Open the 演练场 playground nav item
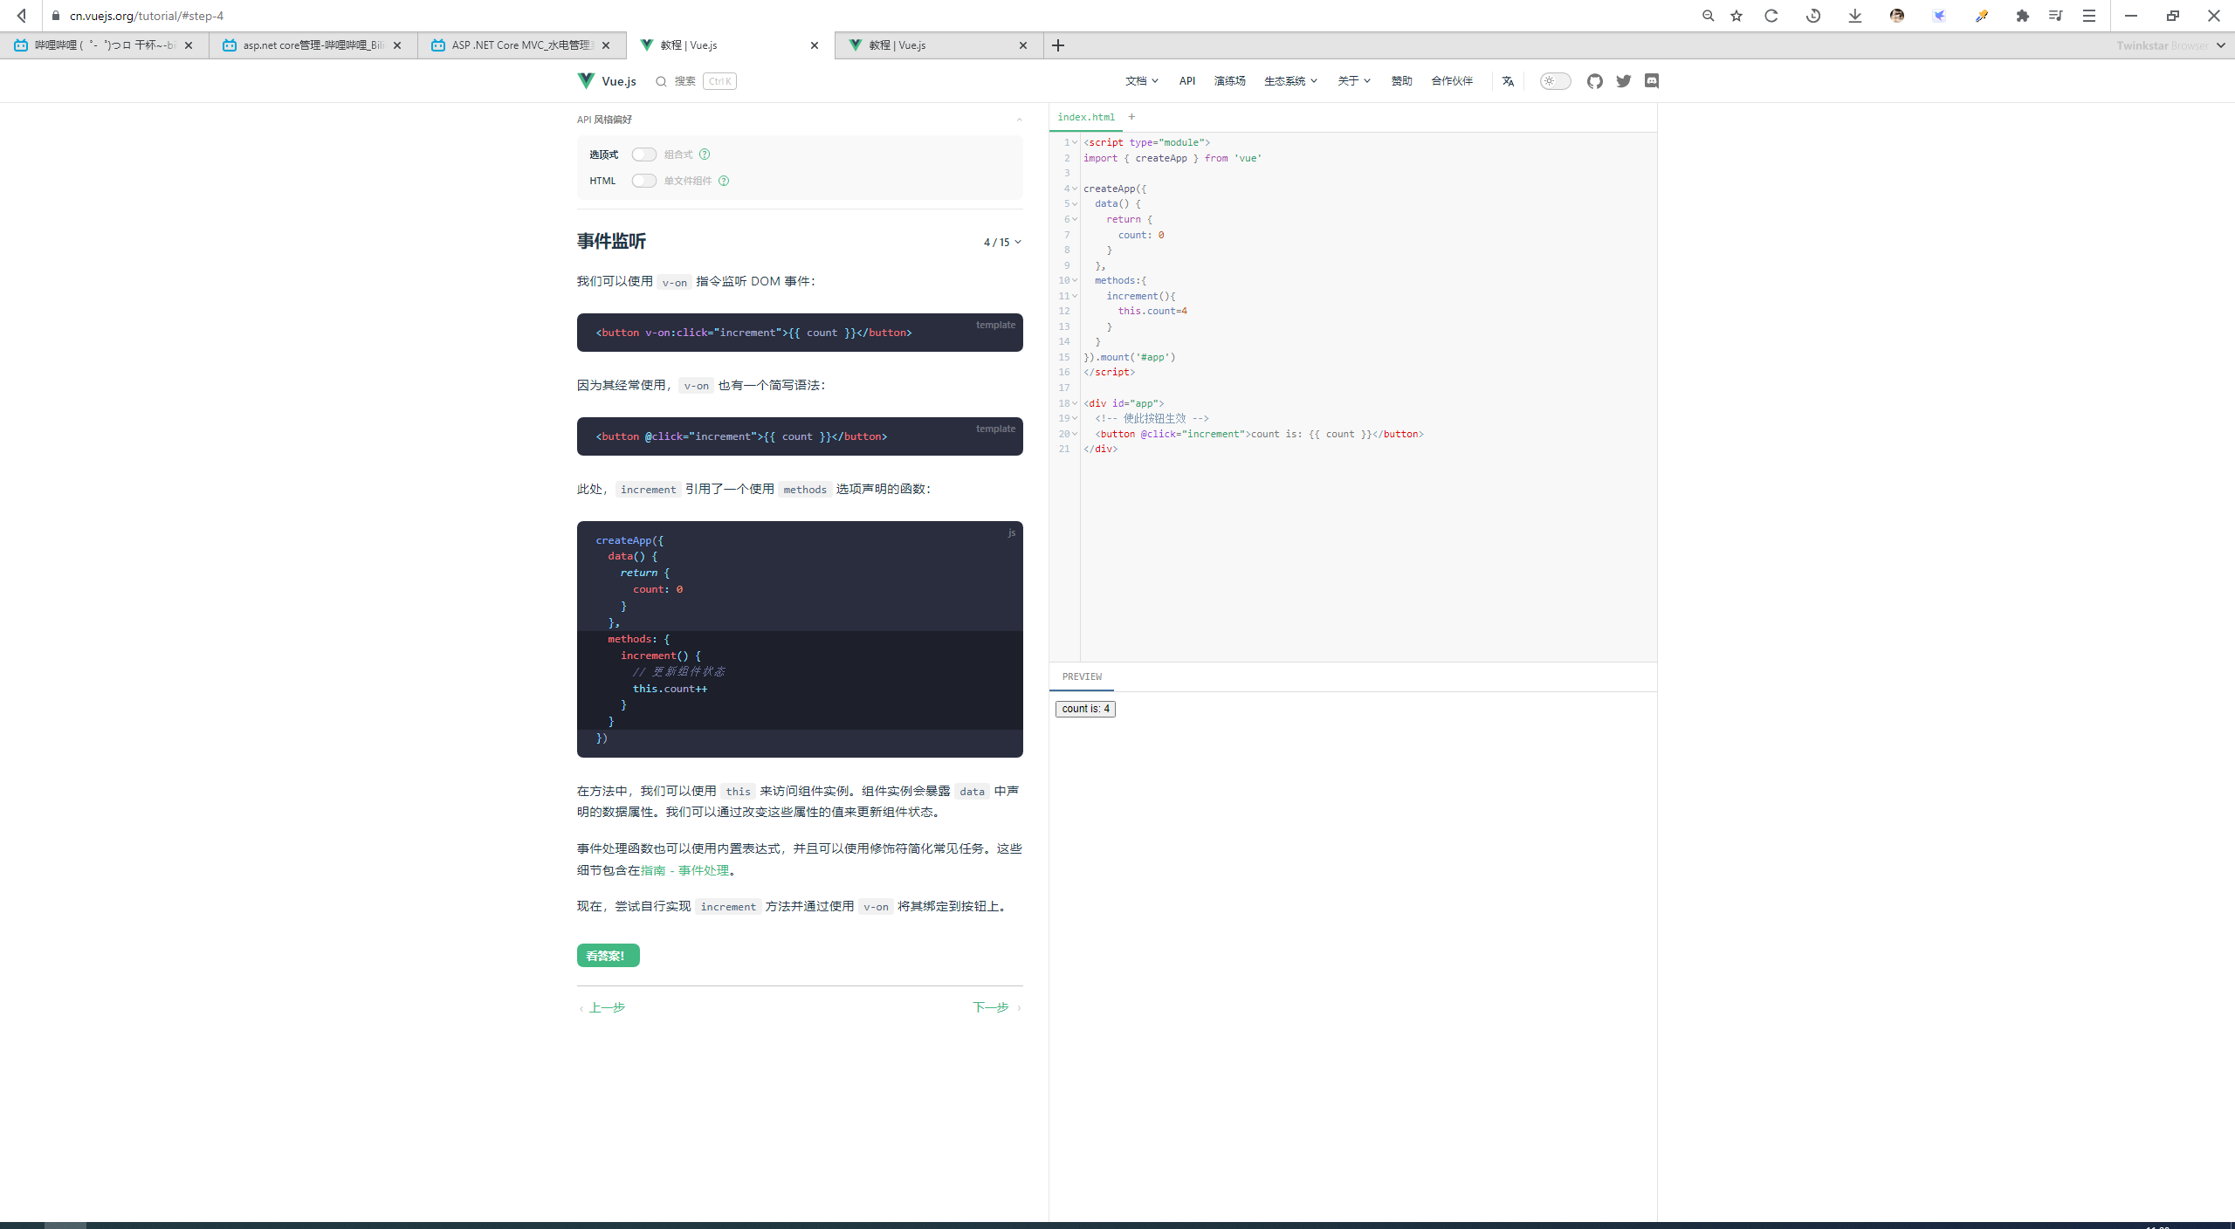The width and height of the screenshot is (2235, 1229). pyautogui.click(x=1229, y=81)
